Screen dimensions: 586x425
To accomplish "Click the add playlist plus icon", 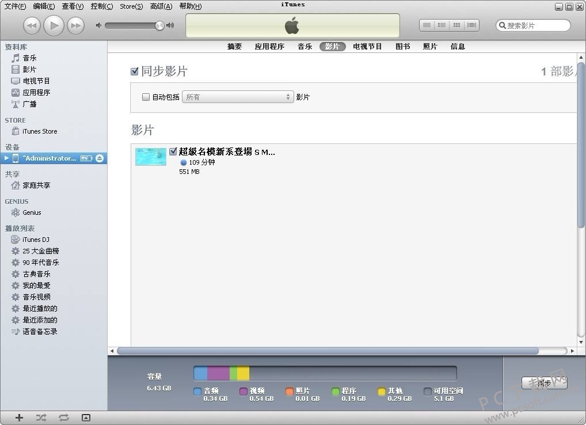I will pyautogui.click(x=19, y=418).
